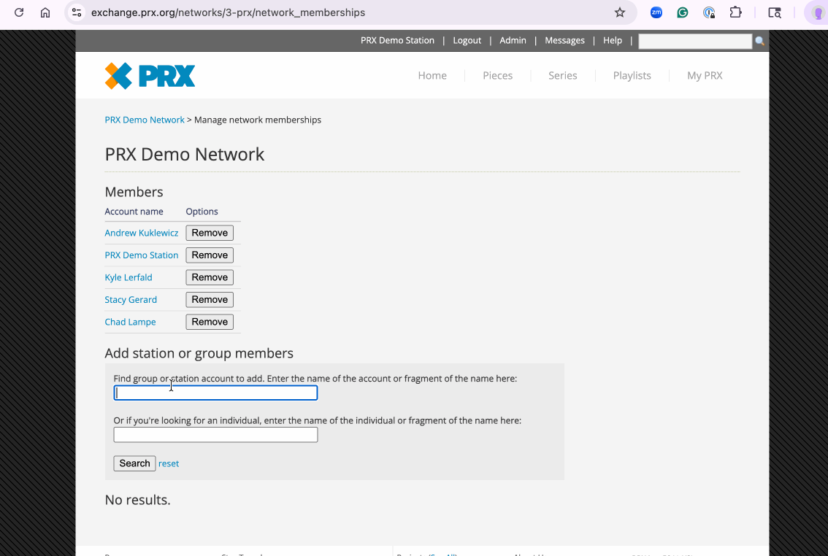Image resolution: width=828 pixels, height=556 pixels.
Task: Open the Zoom extension icon
Action: [656, 12]
